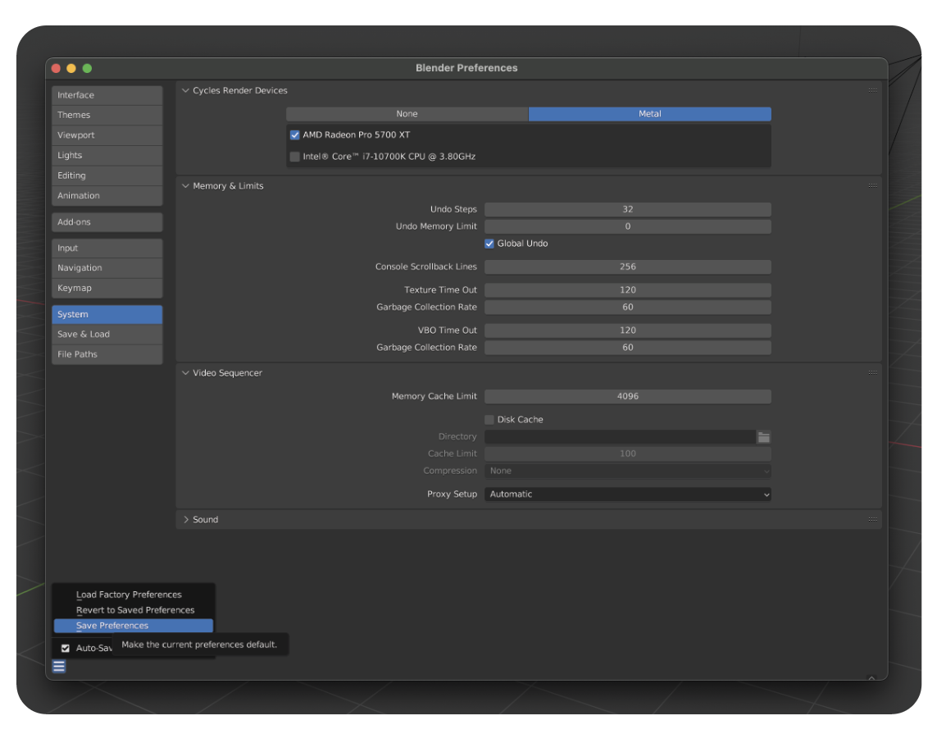Image resolution: width=937 pixels, height=734 pixels.
Task: Open the Add-ons preferences tab
Action: point(107,221)
